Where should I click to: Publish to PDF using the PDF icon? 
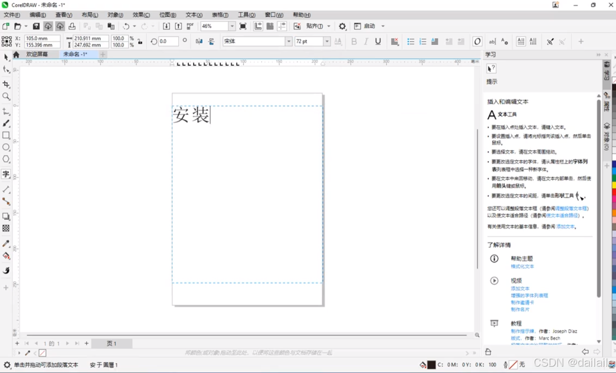tap(190, 26)
